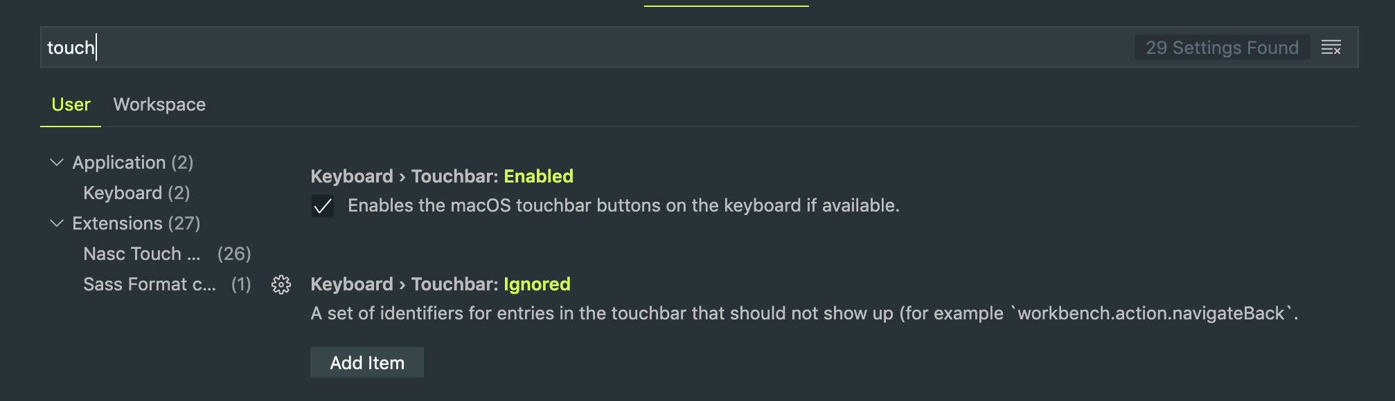The height and width of the screenshot is (401, 1395).
Task: Open the gear menu for Touchbar Ignored setting
Action: [x=281, y=285]
